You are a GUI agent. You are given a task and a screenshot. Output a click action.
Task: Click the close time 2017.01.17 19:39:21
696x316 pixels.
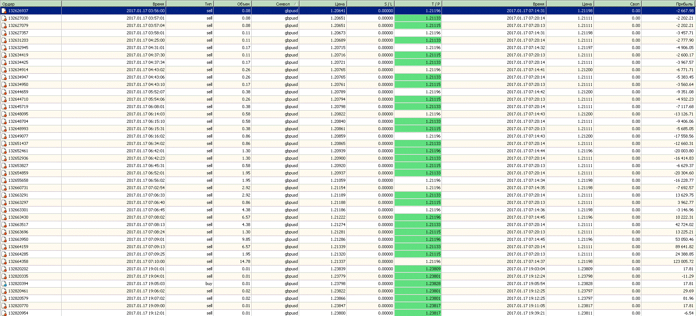coord(526,313)
